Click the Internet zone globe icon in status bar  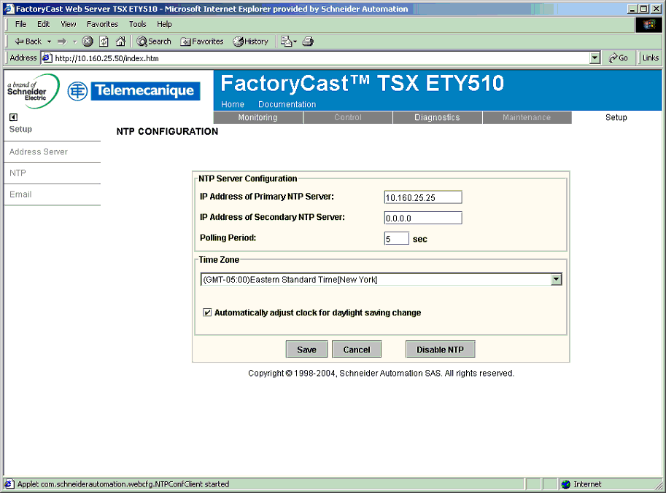(566, 484)
